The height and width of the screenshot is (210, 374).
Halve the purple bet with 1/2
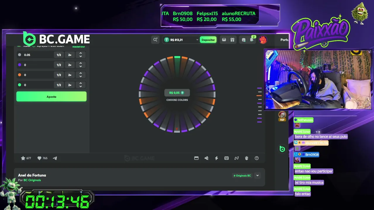[59, 65]
